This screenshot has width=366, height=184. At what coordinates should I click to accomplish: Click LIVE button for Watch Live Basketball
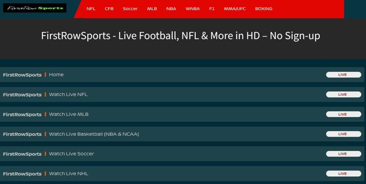(x=344, y=134)
